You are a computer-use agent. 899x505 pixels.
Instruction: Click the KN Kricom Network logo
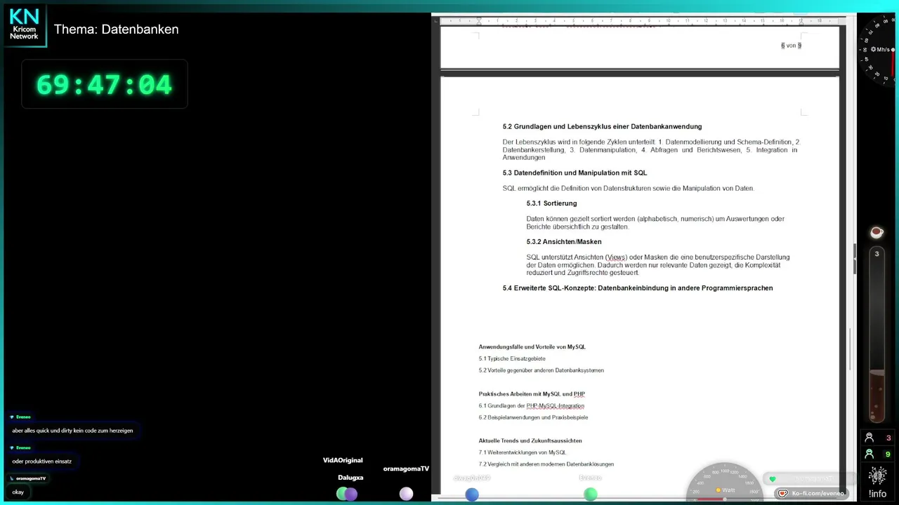coord(25,25)
